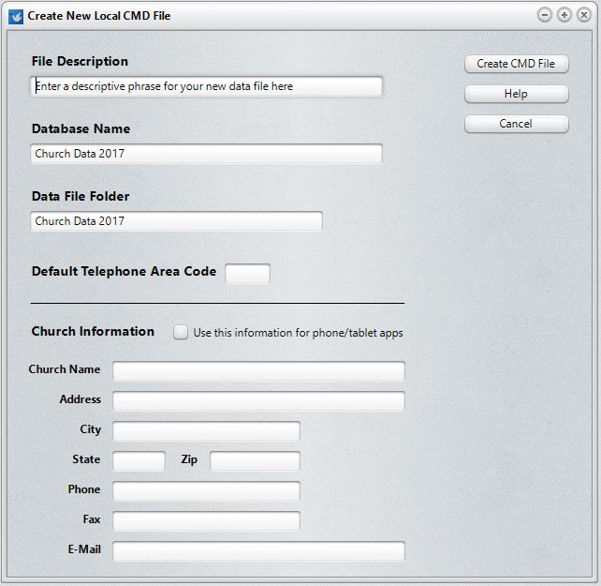601x586 pixels.
Task: Cancel the new CMD file dialog
Action: pyautogui.click(x=517, y=124)
